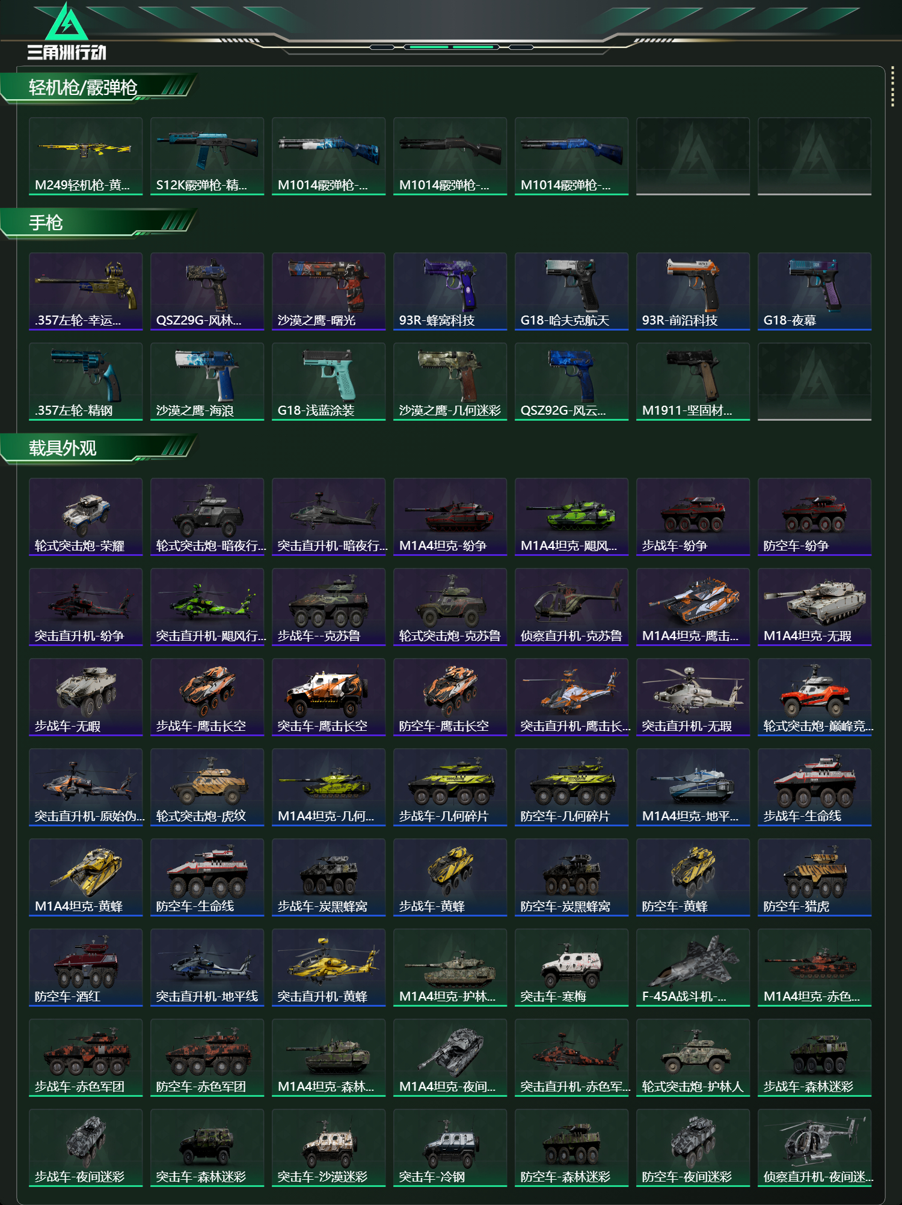Open the 侦察直升机-克苏鲁 helicopter skin
This screenshot has height=1205, width=902.
(x=571, y=607)
